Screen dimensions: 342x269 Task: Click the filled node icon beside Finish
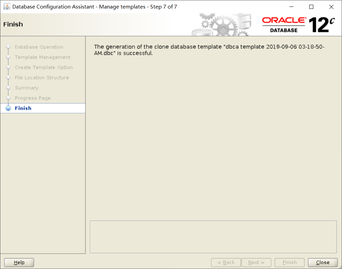pos(8,108)
